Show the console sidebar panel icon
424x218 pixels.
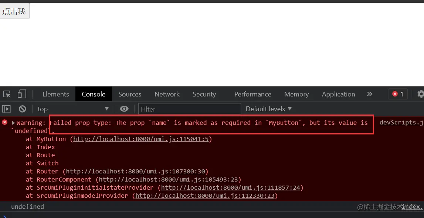point(7,109)
